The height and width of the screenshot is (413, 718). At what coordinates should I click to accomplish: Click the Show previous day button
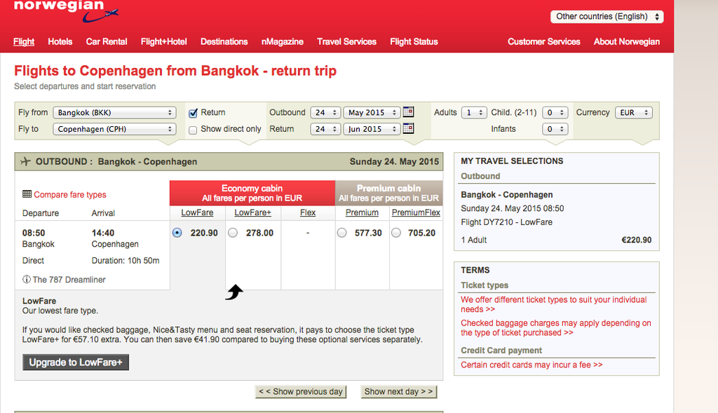pos(301,391)
